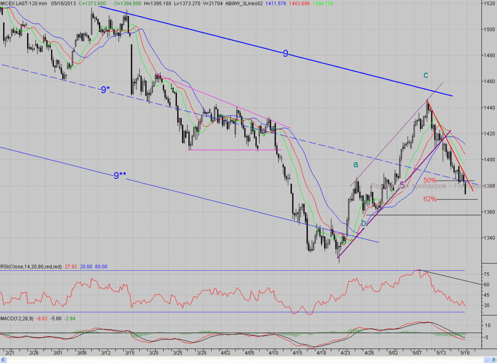Screen dimensions: 497x363
Task: Select the red 50% retracement label
Action: (430, 181)
